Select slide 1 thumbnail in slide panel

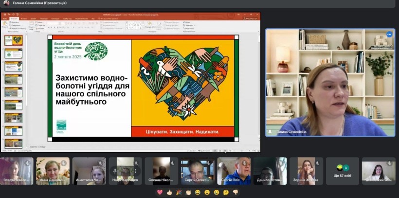click(14, 40)
